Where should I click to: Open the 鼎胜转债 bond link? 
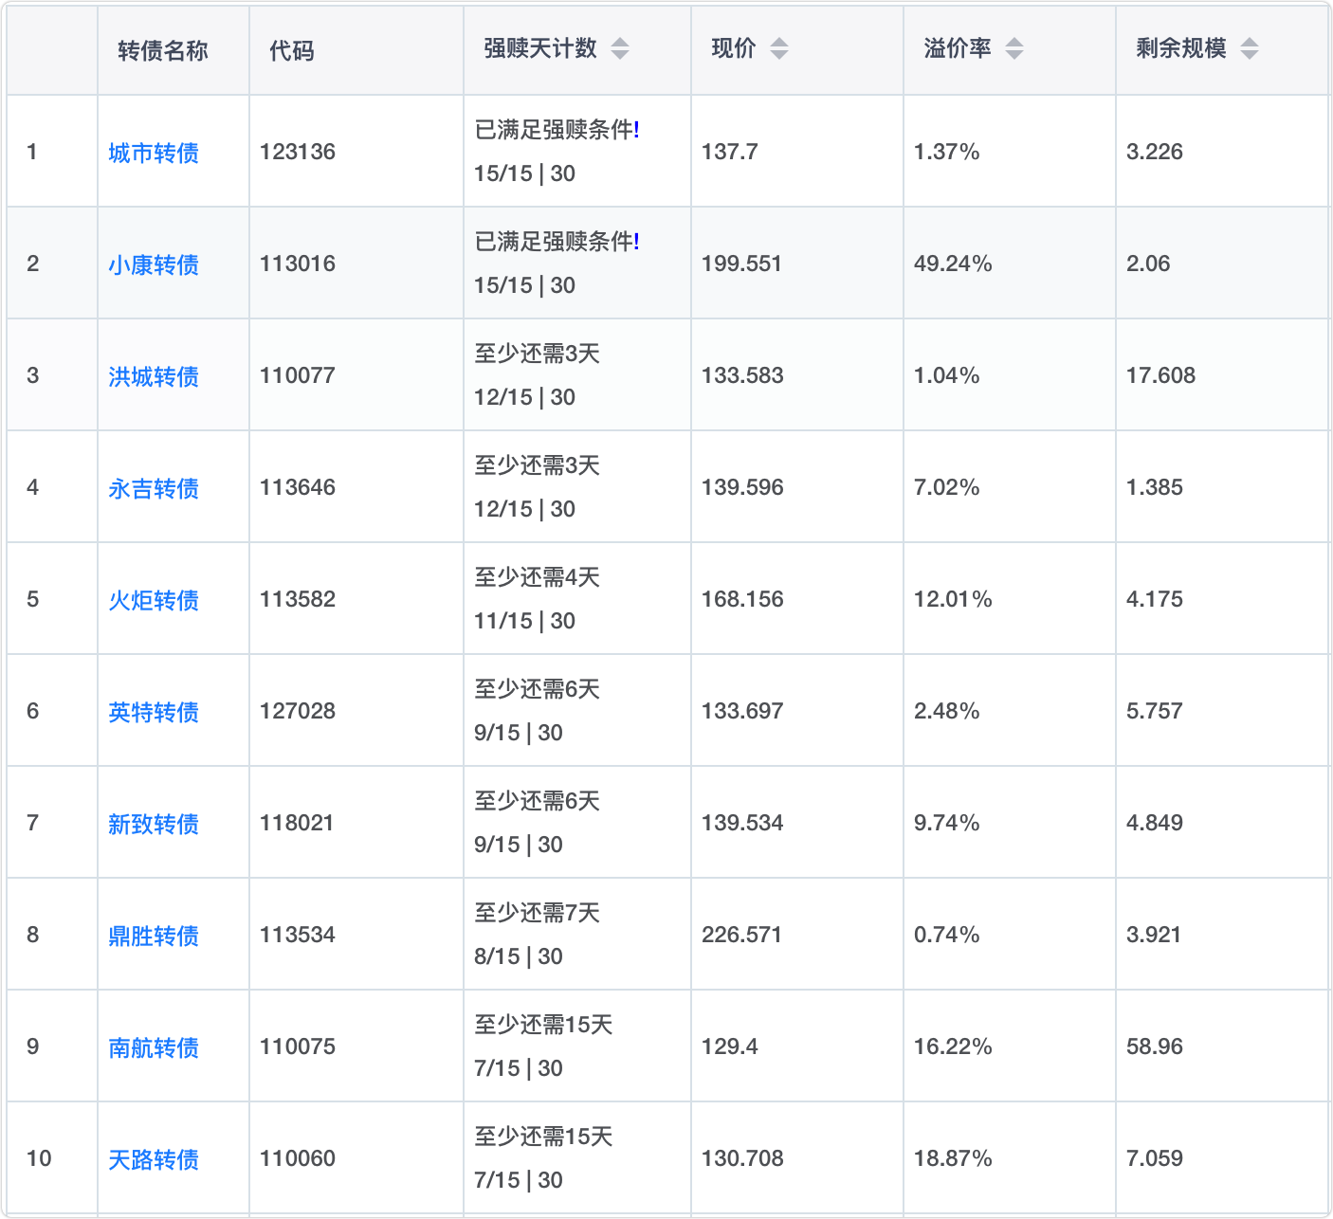pos(154,936)
